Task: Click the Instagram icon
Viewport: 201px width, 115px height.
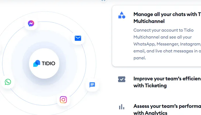Action: pos(63,100)
